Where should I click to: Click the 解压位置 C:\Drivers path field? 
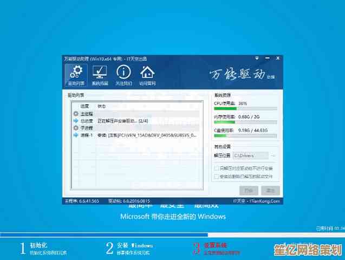pos(250,156)
